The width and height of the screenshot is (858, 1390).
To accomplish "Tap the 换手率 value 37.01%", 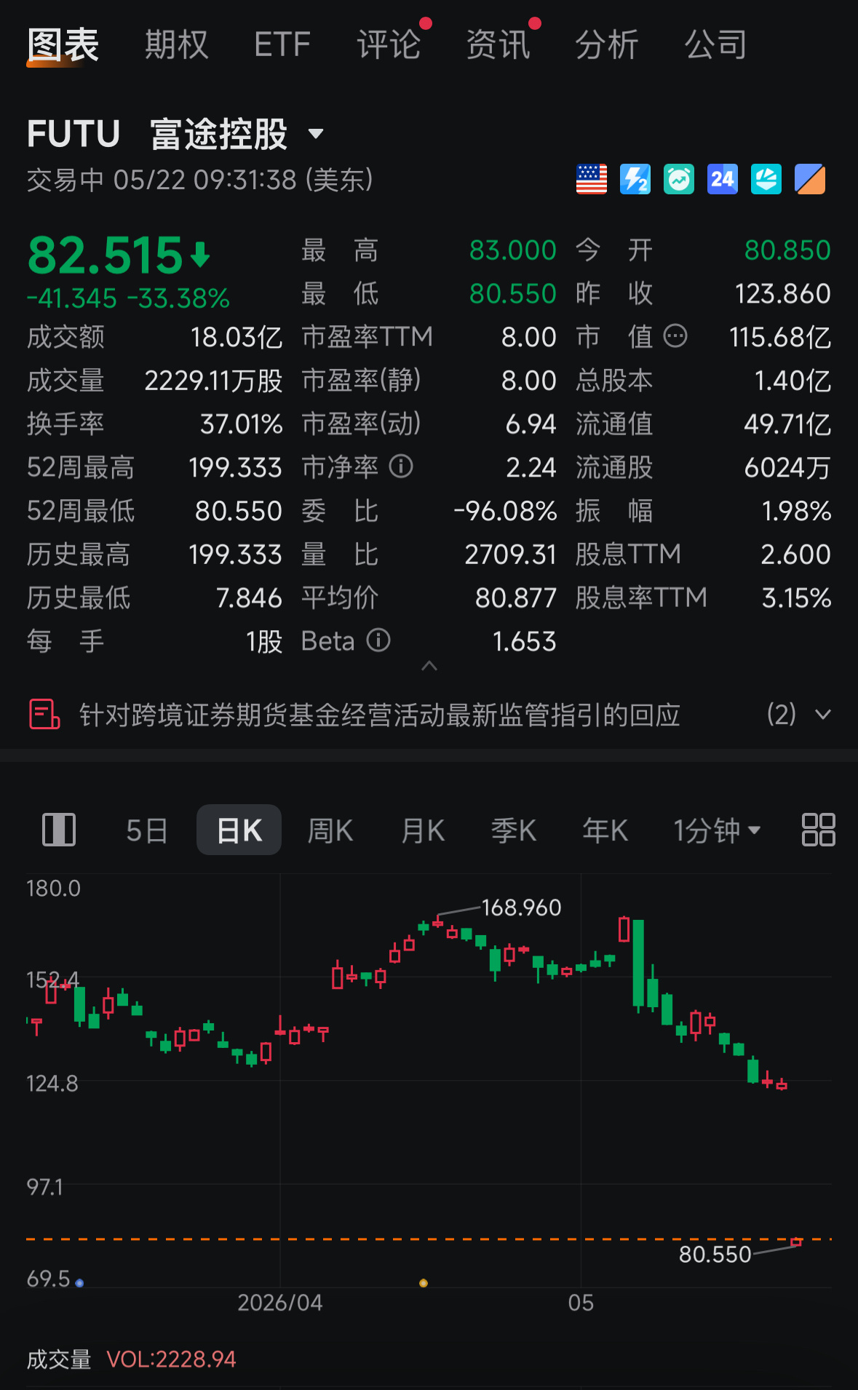I will (x=242, y=424).
